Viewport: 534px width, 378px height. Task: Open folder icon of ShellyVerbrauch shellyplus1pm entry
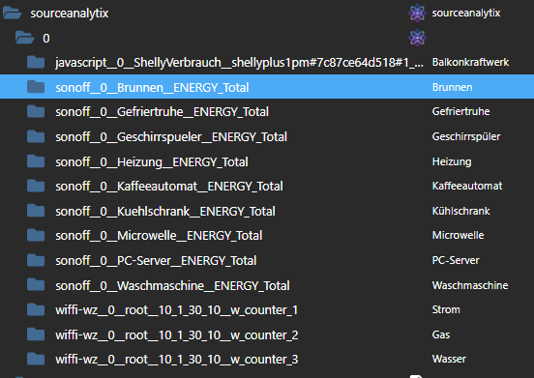click(x=36, y=62)
